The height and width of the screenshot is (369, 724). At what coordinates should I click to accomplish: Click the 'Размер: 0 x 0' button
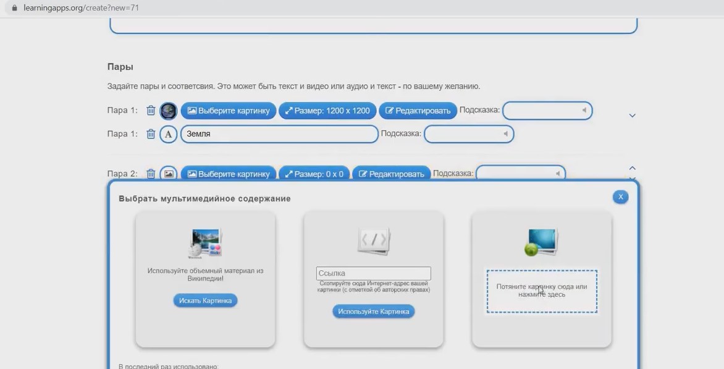coord(314,174)
